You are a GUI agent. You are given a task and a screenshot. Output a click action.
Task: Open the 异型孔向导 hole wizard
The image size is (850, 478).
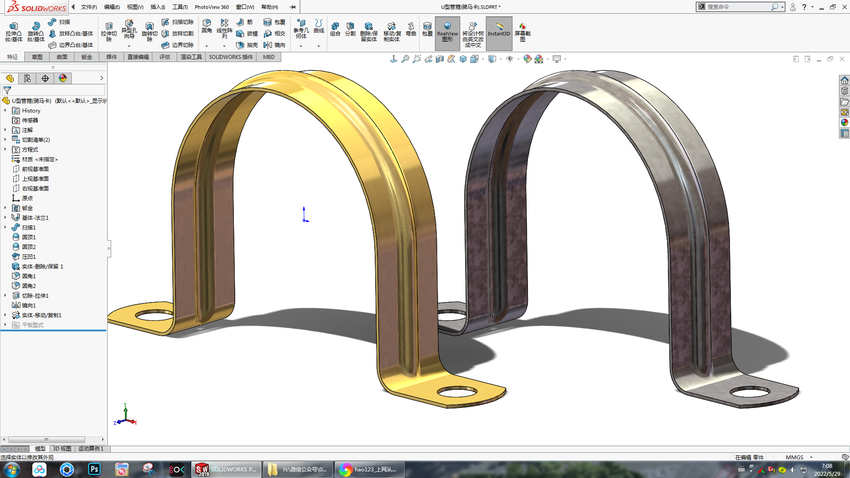pos(129,29)
